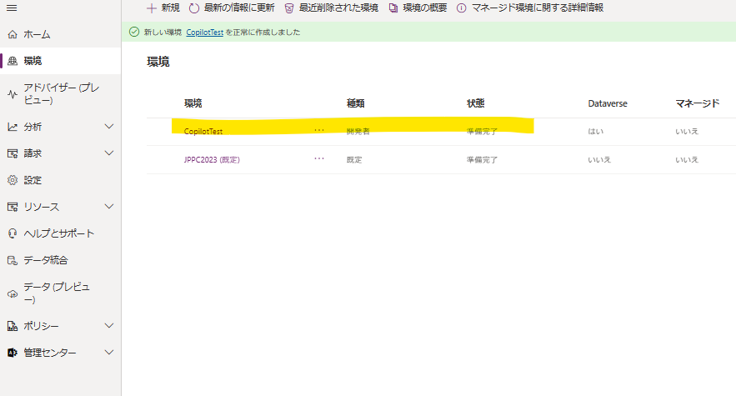This screenshot has width=736, height=396.
Task: Sort by the 環境 column header
Action: (193, 103)
